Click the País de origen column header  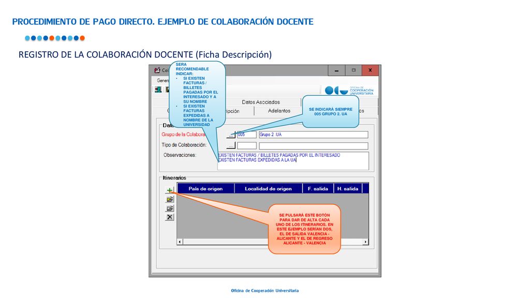click(205, 188)
